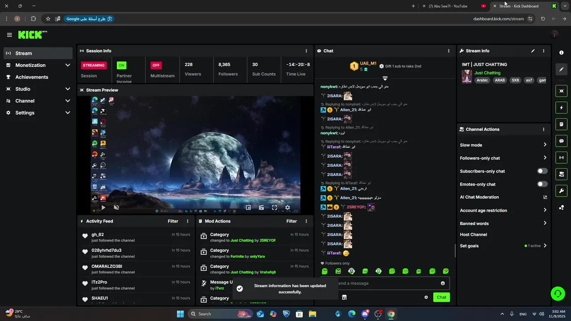Image resolution: width=571 pixels, height=321 pixels.
Task: Open Set goals chevron
Action: pos(545,246)
